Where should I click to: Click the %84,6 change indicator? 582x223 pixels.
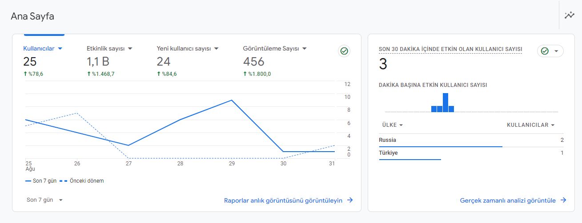point(167,74)
